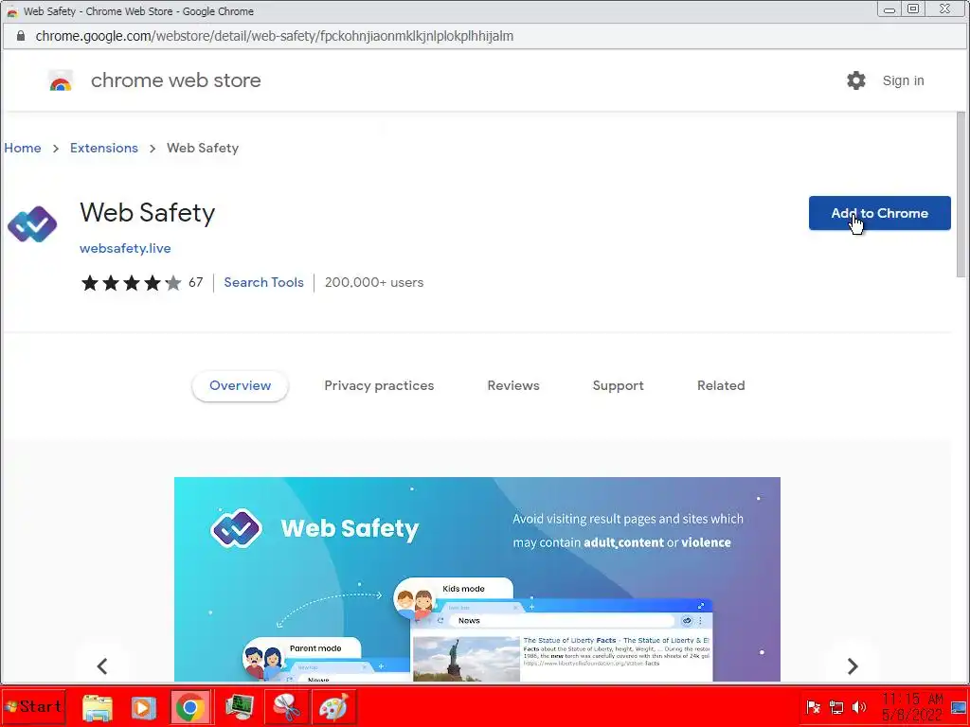Click the network tray icon
Screen dimensions: 970x727
[x=836, y=706]
